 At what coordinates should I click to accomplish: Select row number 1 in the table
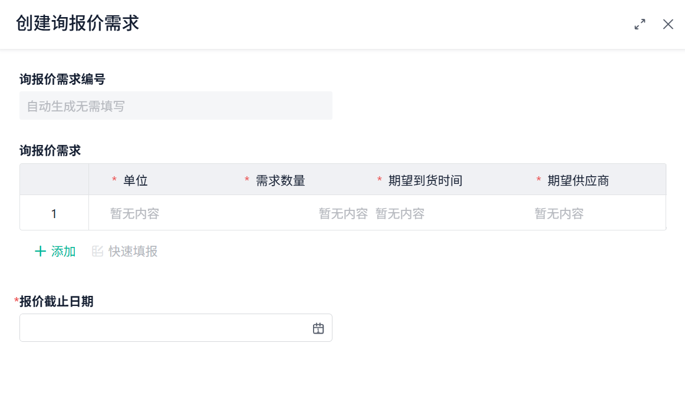(54, 214)
